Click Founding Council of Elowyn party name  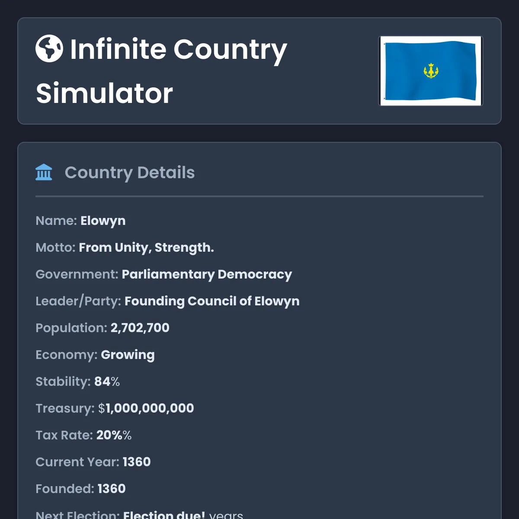click(x=212, y=301)
